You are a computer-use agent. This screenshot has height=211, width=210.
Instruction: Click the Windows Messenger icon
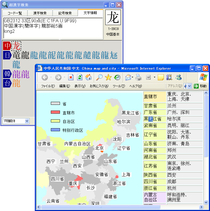coord(179,77)
